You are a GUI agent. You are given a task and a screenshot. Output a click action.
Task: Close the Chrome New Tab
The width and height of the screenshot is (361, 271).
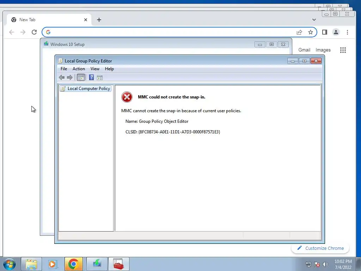(86, 20)
